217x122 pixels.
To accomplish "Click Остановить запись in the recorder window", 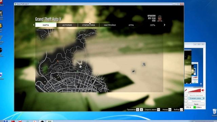I will click(195, 98).
